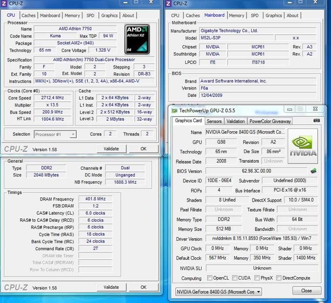The height and width of the screenshot is (303, 331).
Task: Toggle the DirectCompute checkbox
Action: (x=279, y=278)
